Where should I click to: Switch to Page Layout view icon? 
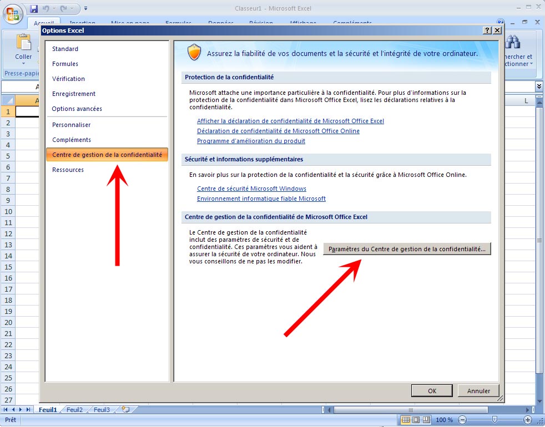pos(416,420)
